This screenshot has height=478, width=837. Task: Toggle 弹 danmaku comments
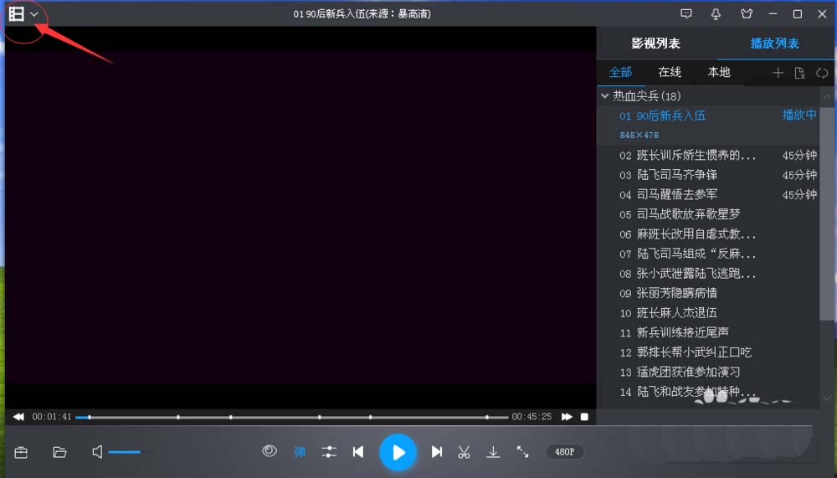tap(300, 452)
